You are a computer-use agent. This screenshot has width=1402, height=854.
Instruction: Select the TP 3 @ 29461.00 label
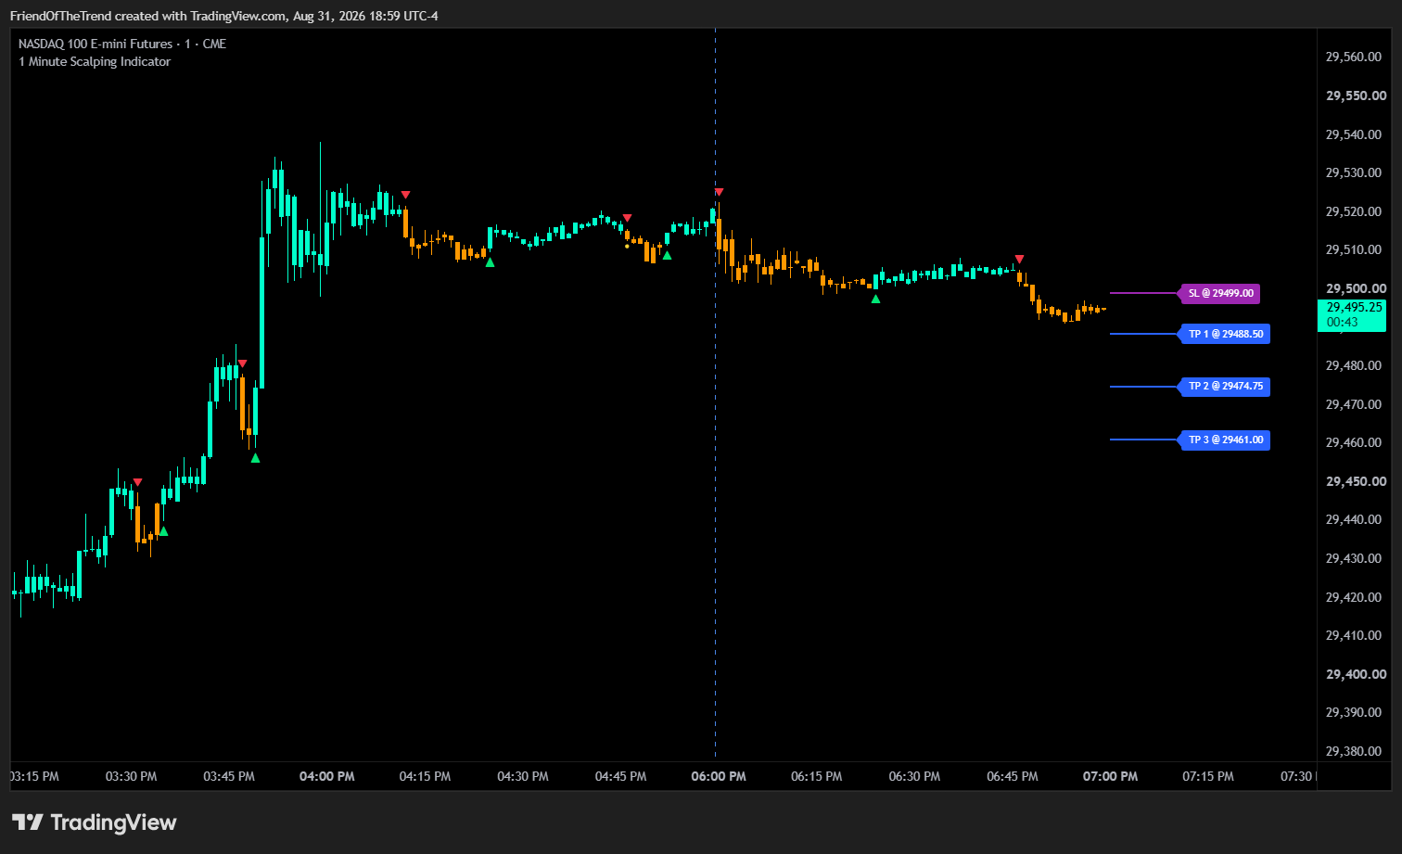(1225, 440)
